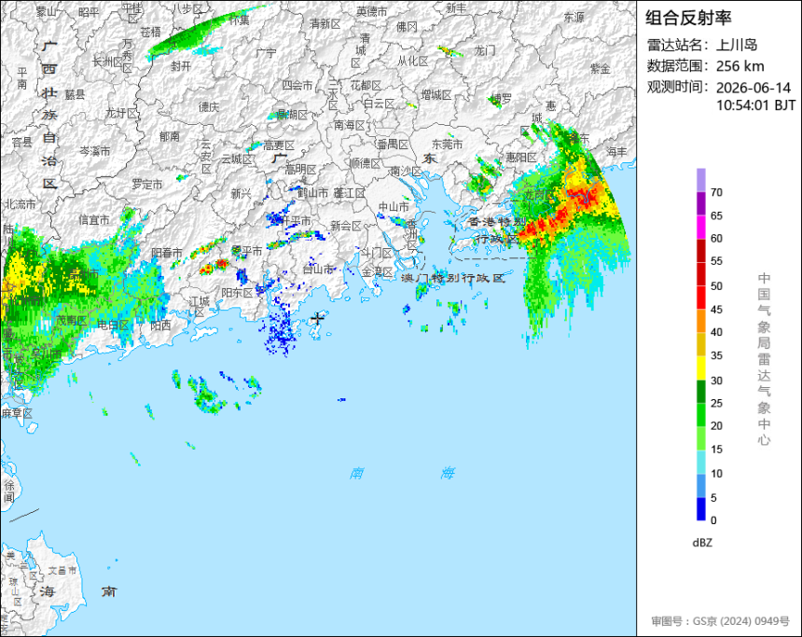Click the 中山市 label on the map
Screen dimensions: 802x637
(x=394, y=207)
